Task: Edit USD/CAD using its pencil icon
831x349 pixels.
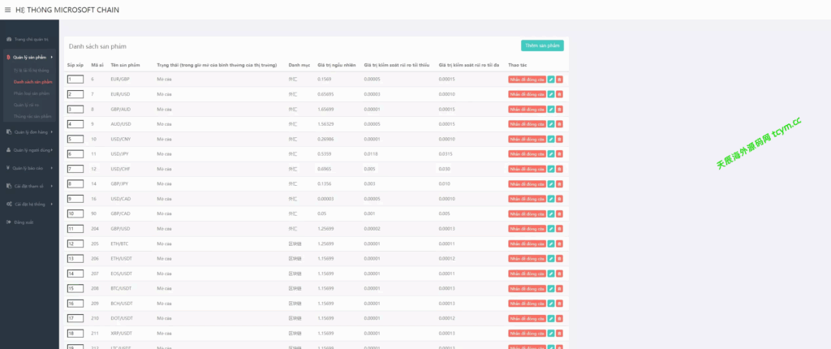Action: tap(551, 199)
